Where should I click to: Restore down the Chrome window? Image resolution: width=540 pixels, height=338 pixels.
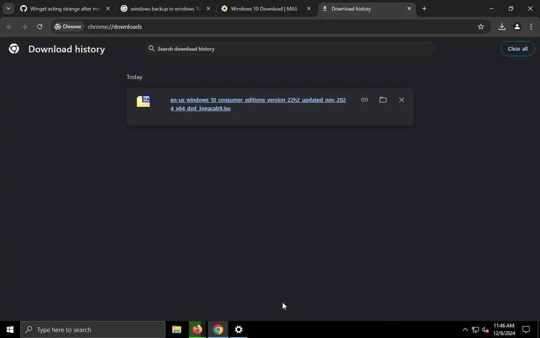click(x=511, y=8)
